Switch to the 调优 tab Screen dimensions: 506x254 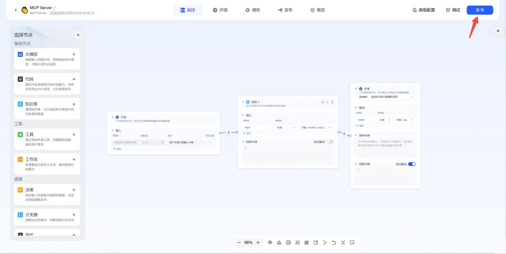click(253, 10)
